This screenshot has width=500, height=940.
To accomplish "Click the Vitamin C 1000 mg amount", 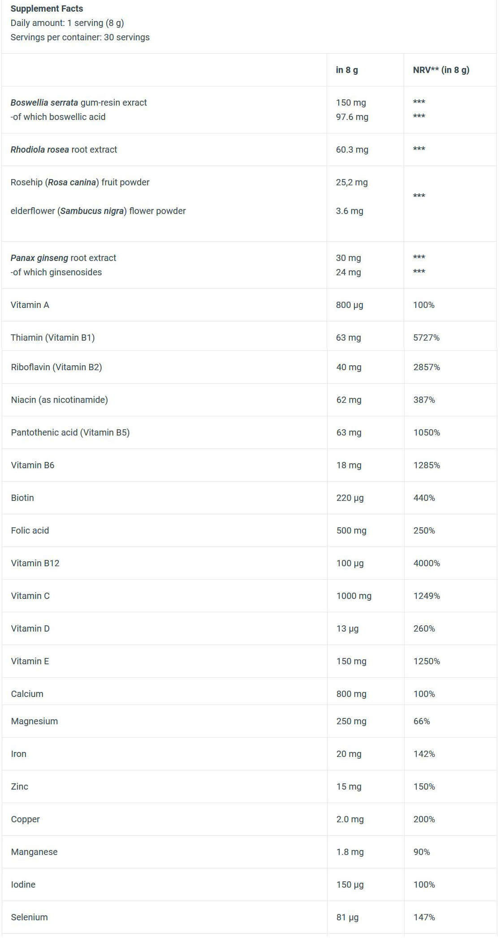I will (353, 596).
